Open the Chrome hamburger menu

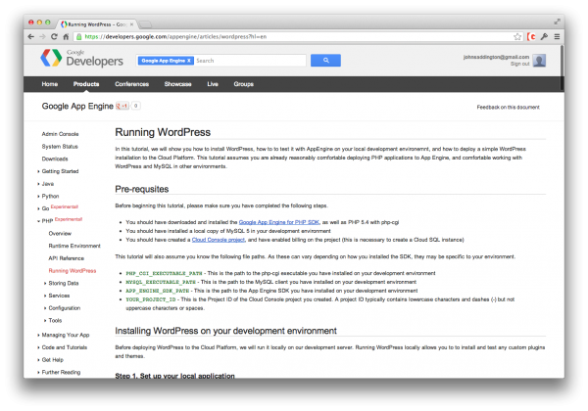pos(557,36)
